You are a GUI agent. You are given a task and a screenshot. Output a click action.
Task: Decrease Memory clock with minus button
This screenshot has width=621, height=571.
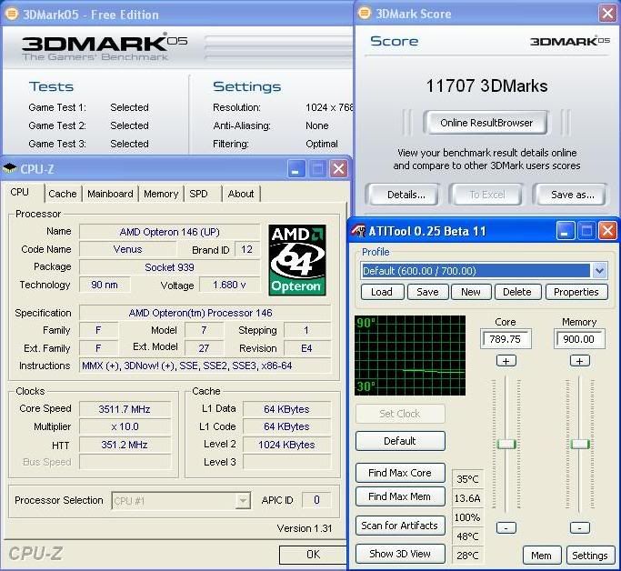click(580, 527)
